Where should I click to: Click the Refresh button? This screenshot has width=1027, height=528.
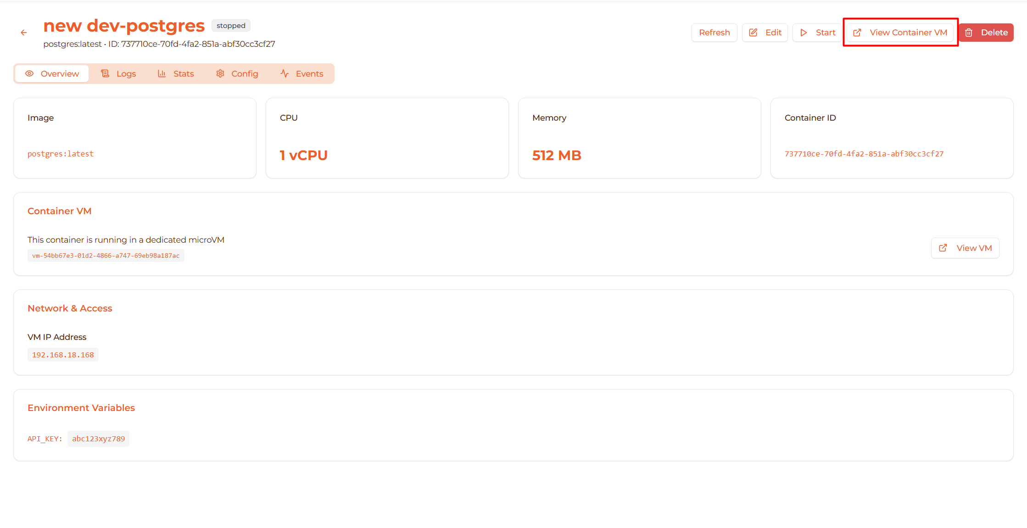pos(714,32)
